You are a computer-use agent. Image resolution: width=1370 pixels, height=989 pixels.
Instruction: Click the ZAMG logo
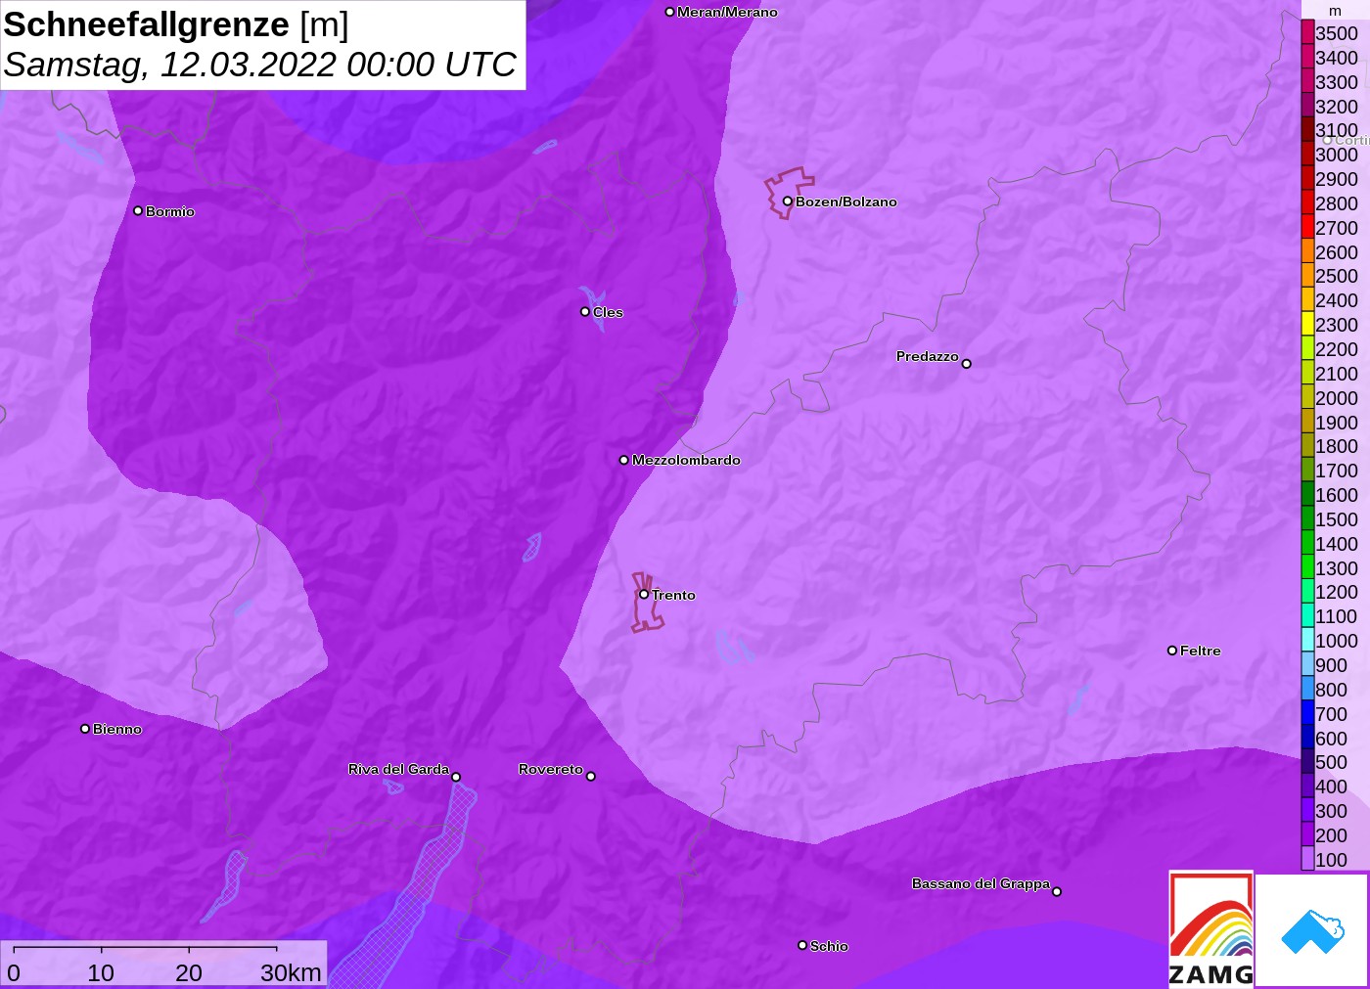coord(1210,929)
